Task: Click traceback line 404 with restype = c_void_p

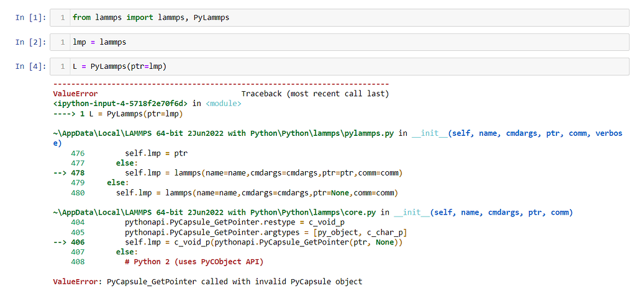Action: pyautogui.click(x=207, y=222)
